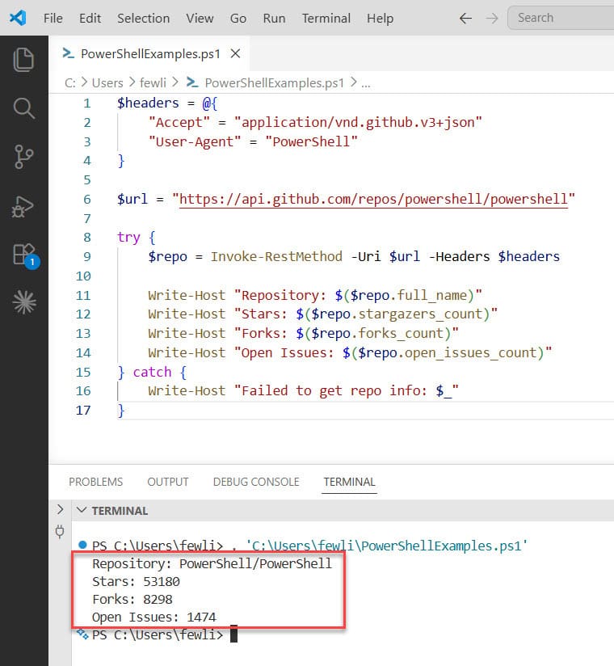
Task: Click PowerShellExamples.ps1 in breadcrumb
Action: pos(275,82)
